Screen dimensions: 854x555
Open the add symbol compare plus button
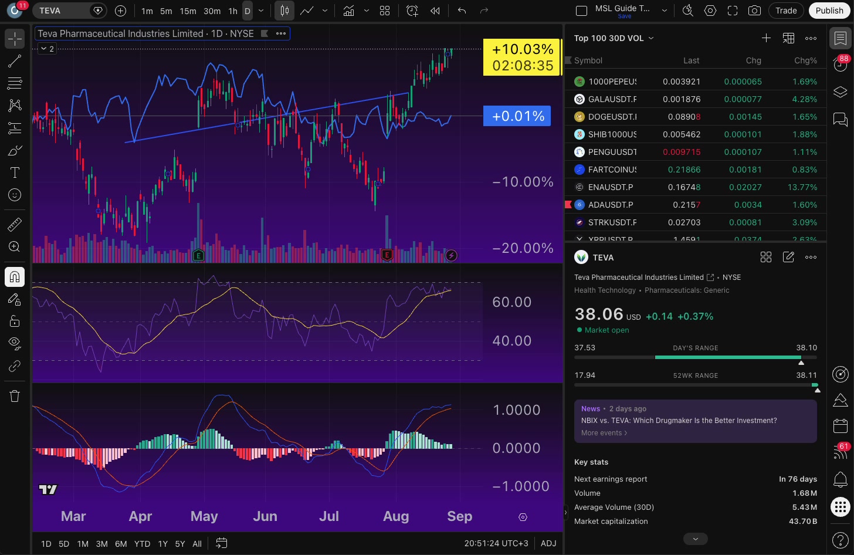[x=120, y=11]
